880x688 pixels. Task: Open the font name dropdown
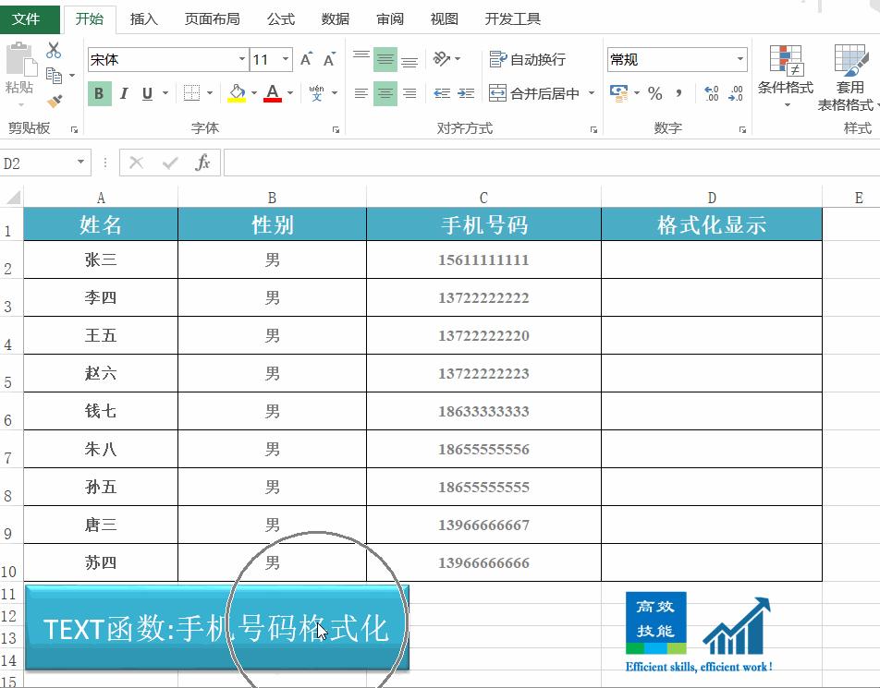coord(242,58)
